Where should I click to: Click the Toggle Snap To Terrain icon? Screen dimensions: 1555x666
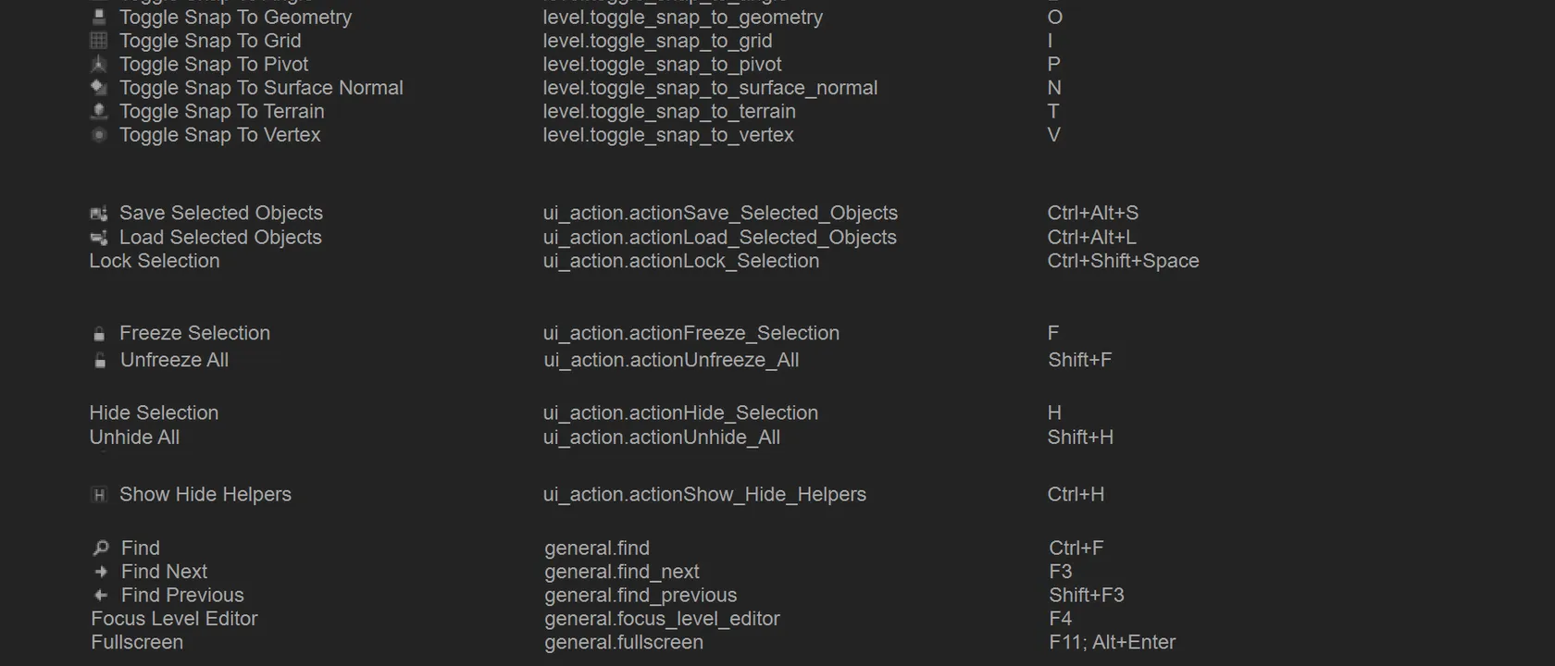coord(99,111)
